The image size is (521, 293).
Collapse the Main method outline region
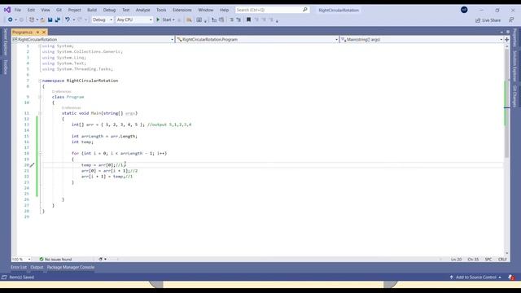pos(40,113)
